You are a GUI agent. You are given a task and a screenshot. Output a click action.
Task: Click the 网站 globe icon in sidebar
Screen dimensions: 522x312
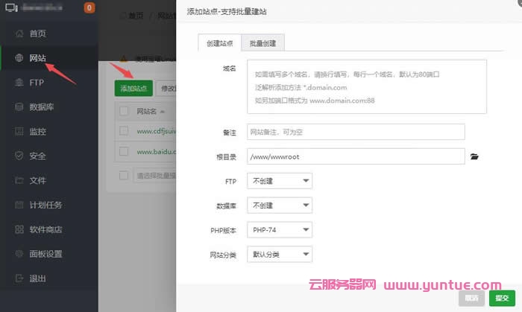tap(18, 58)
